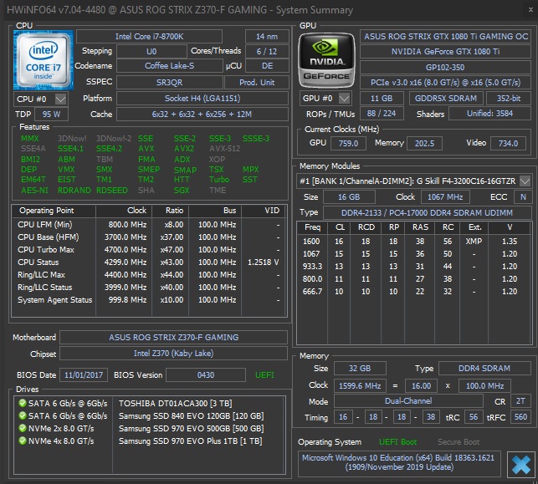Click the 6 / 12 Cores/Threads value
The width and height of the screenshot is (538, 484).
pos(267,52)
